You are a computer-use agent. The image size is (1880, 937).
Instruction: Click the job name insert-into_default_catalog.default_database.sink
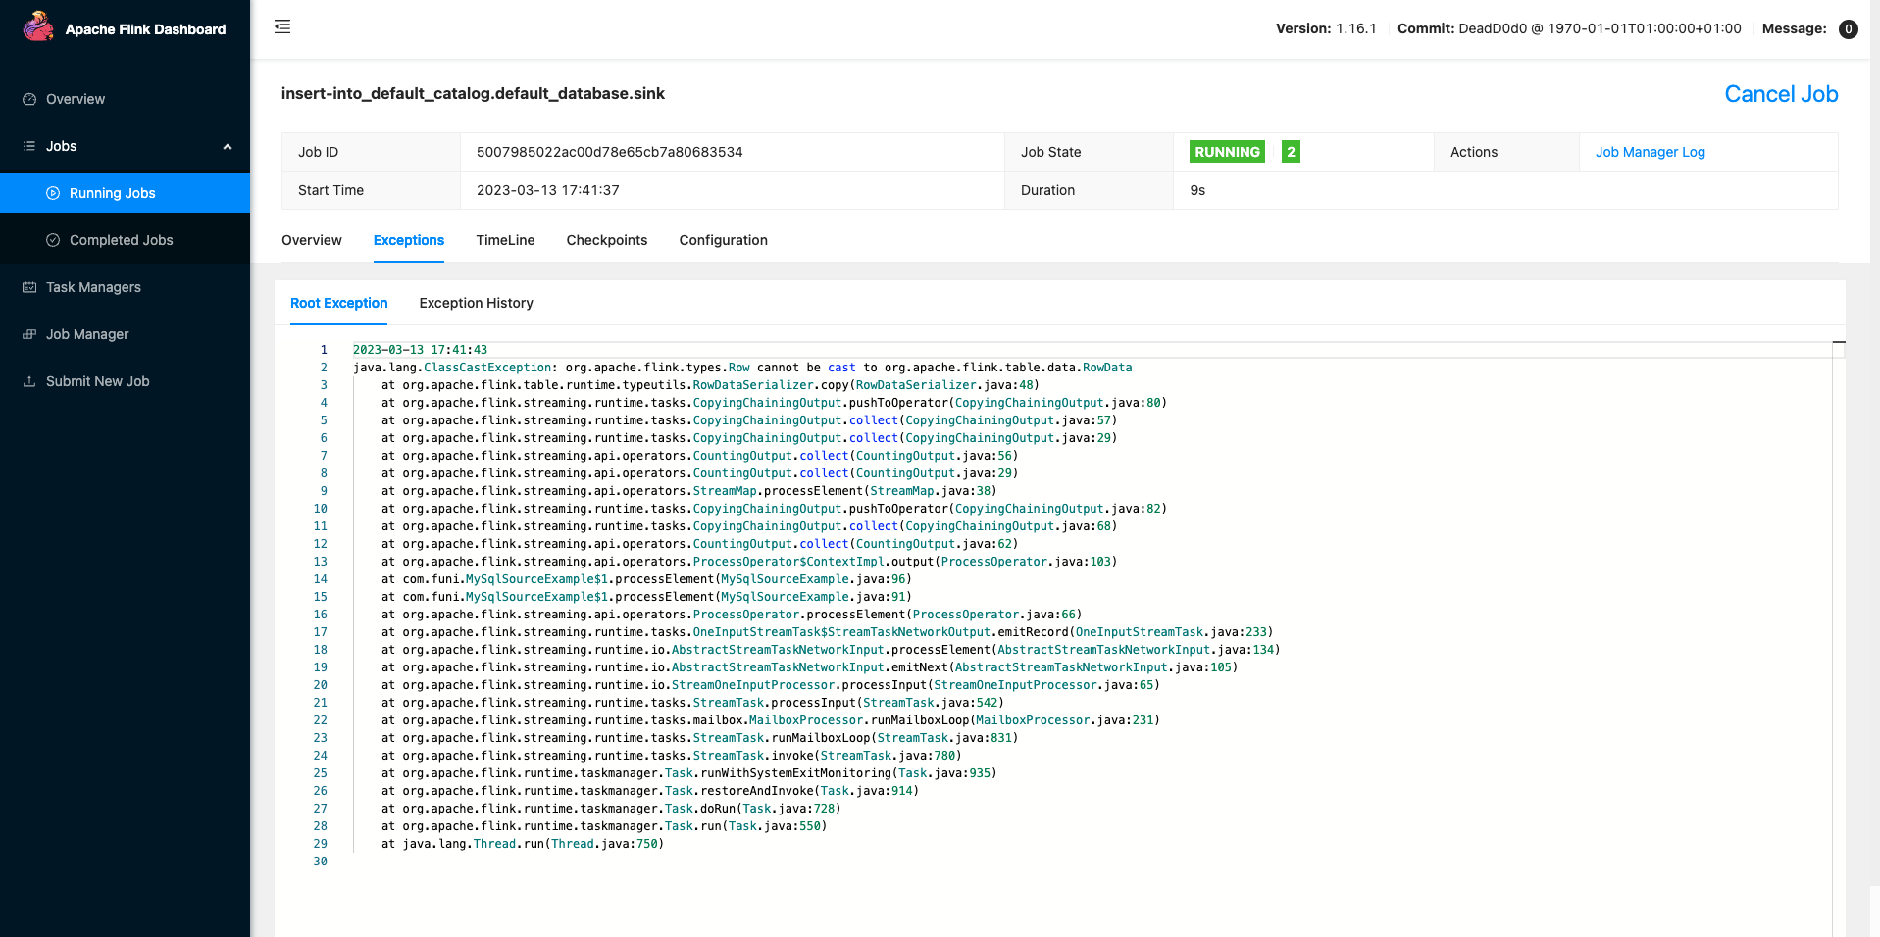pos(473,93)
